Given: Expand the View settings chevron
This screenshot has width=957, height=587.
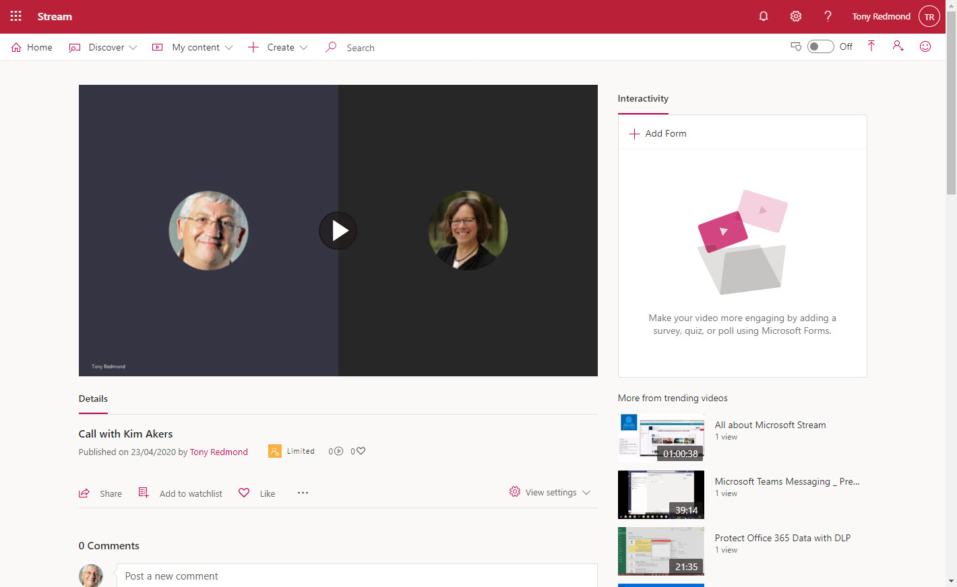Looking at the screenshot, I should tap(586, 493).
